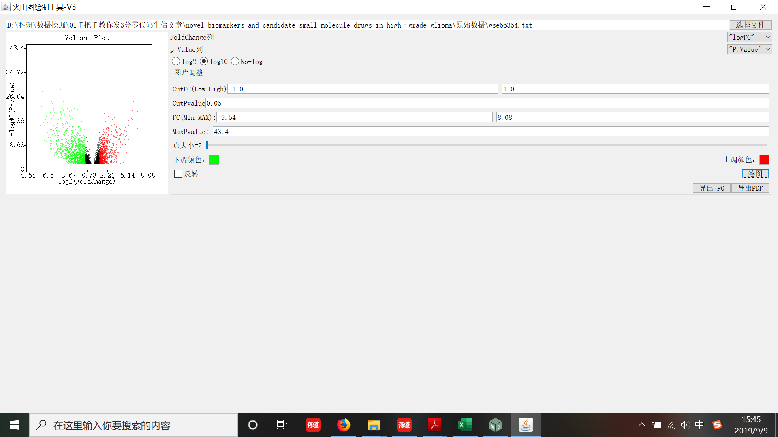Click the Volcano Plot preview image

(x=87, y=113)
